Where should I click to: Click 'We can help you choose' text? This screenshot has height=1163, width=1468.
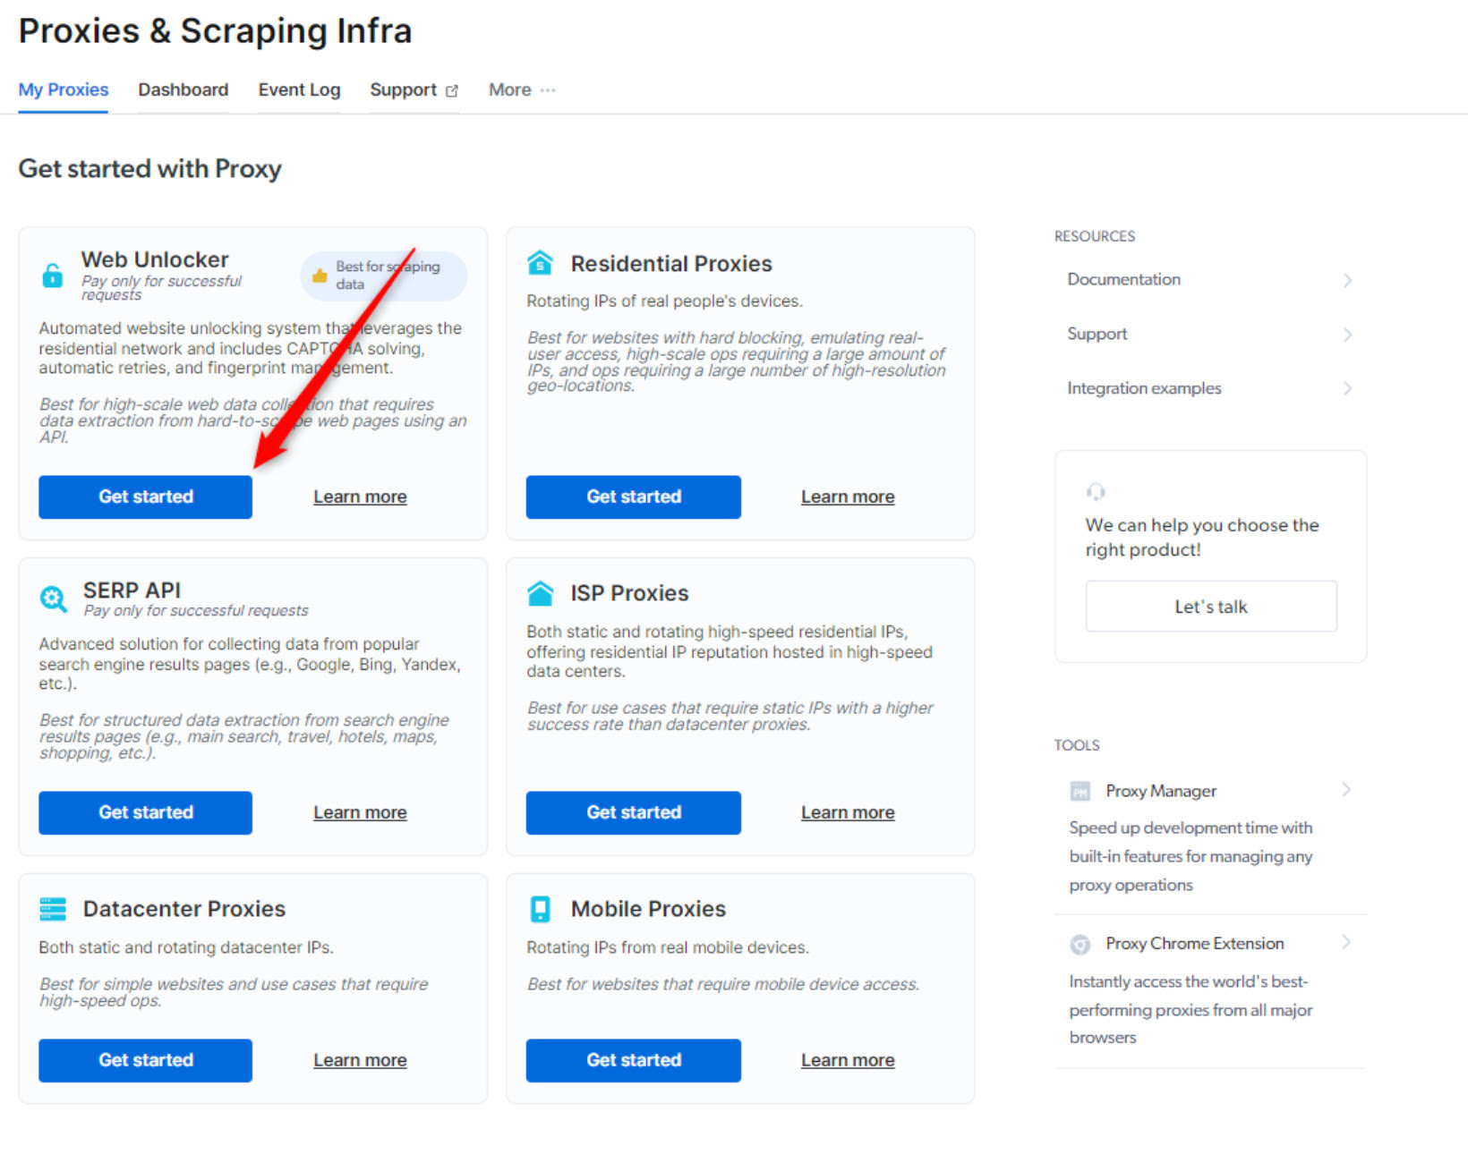(1202, 538)
